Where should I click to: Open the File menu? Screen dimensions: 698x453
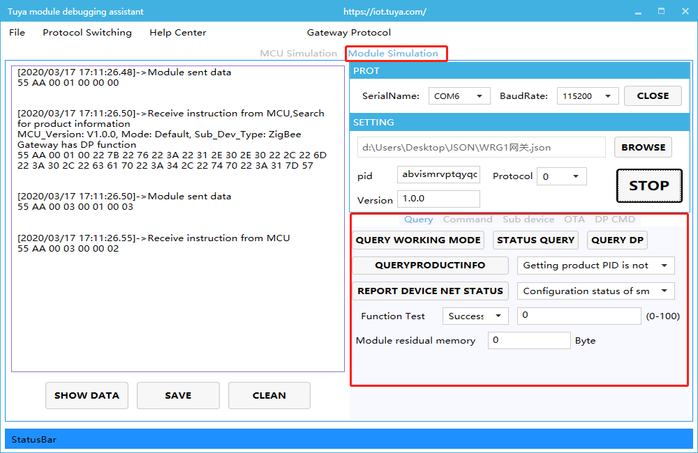[x=17, y=33]
